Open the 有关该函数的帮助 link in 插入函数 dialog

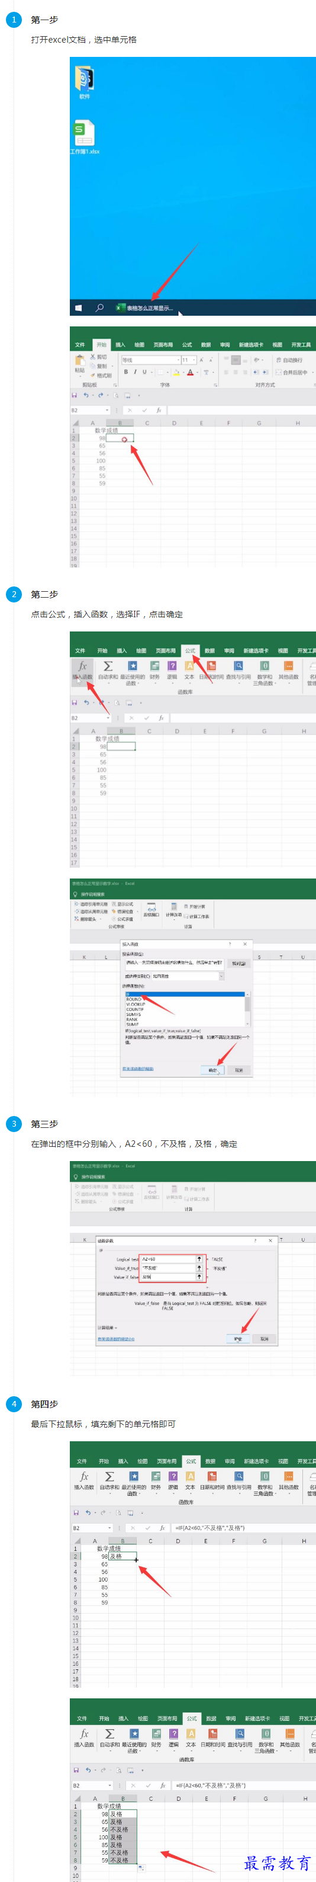138,1069
